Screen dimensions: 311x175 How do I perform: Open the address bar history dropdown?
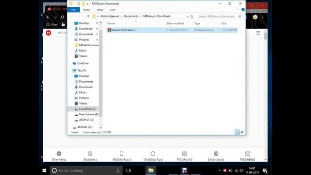click(187, 17)
